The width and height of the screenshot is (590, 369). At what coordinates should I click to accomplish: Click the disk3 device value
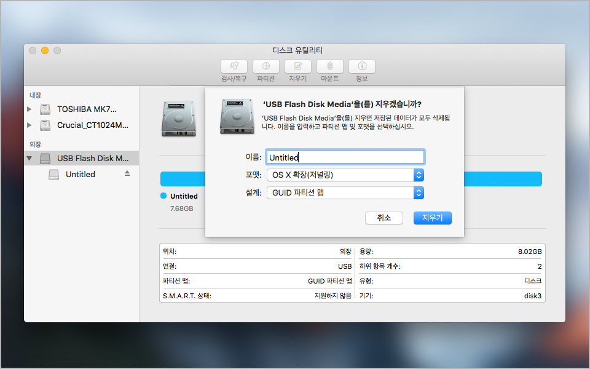(533, 296)
